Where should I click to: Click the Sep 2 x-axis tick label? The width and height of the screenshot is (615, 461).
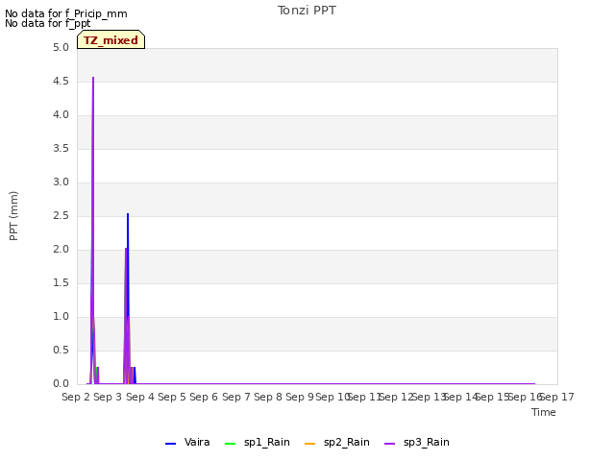point(76,397)
